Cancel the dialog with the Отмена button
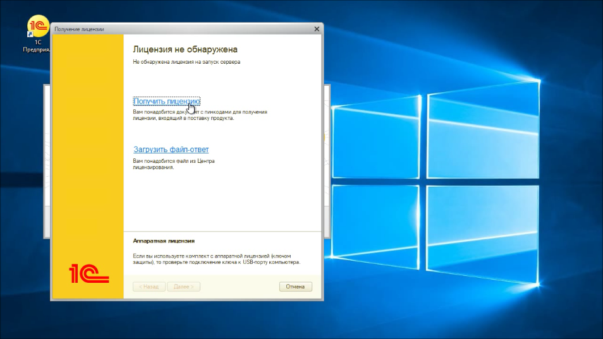The width and height of the screenshot is (603, 339). tap(295, 287)
